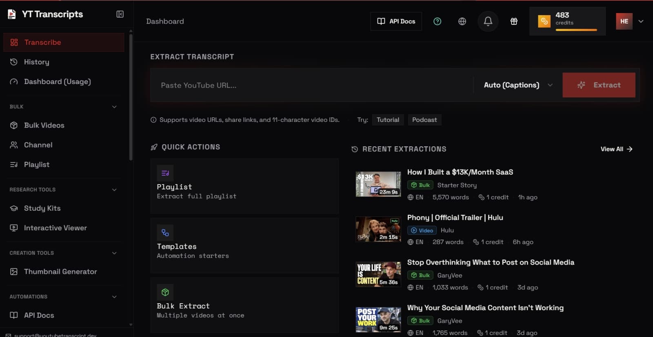
Task: Expand the account menu chevron
Action: tap(641, 21)
